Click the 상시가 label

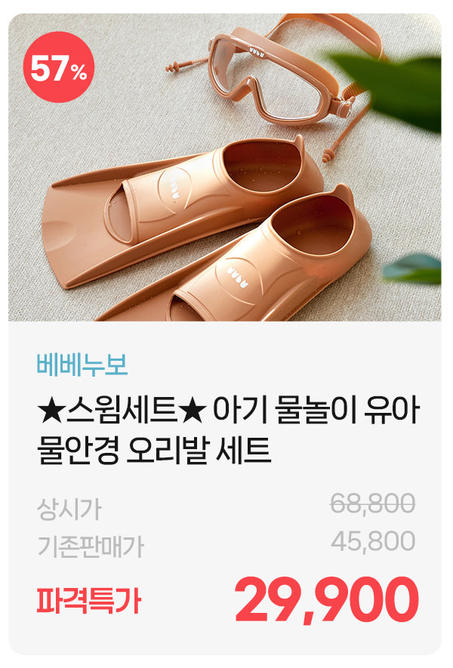(69, 509)
